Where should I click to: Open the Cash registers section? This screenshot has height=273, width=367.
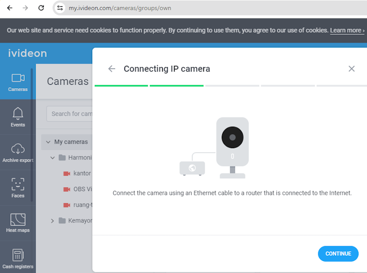point(18,258)
